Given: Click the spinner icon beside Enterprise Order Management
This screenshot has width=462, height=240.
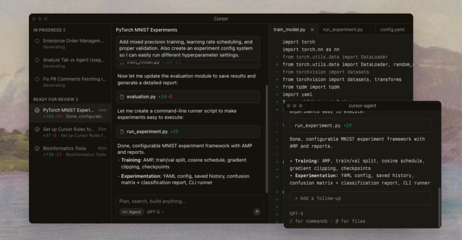Looking at the screenshot, I should click(37, 41).
